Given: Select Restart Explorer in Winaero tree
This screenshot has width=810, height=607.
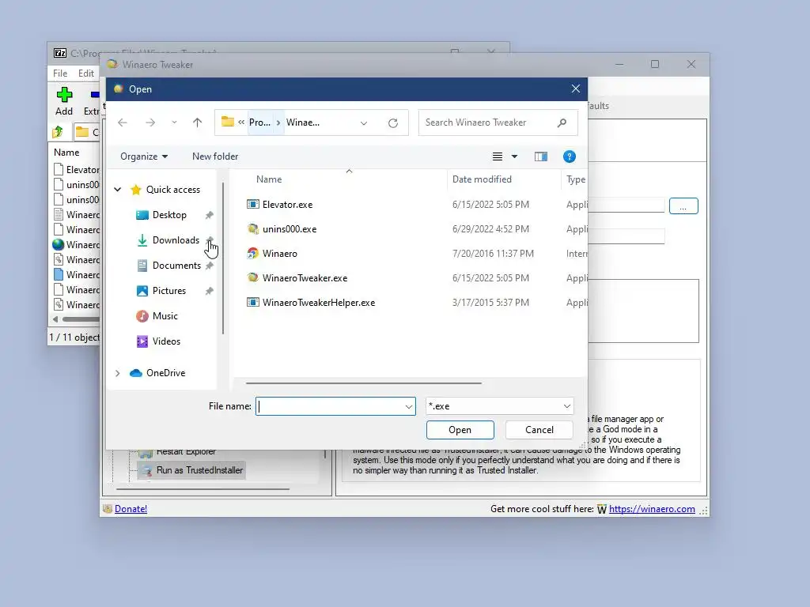Looking at the screenshot, I should click(x=186, y=452).
